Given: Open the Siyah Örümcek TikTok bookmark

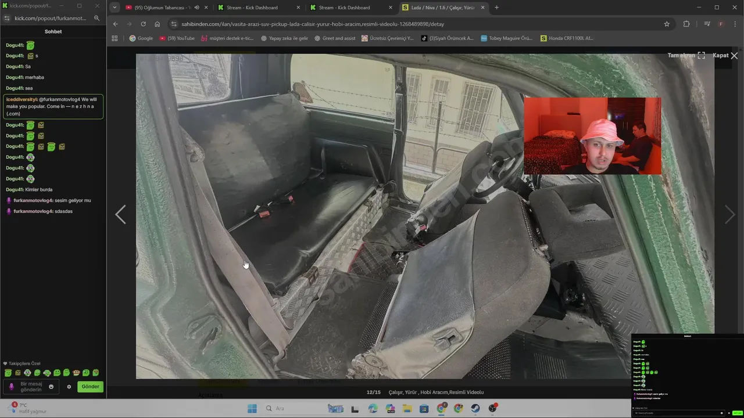Looking at the screenshot, I should pos(447,38).
